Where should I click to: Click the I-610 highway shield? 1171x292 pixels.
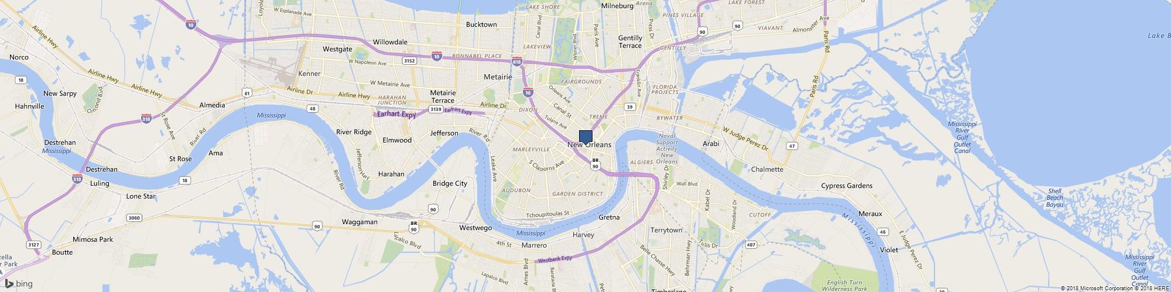tap(516, 61)
